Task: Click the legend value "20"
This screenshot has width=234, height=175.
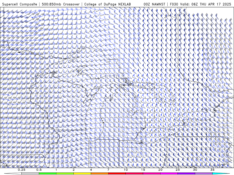Action: pos(160,170)
